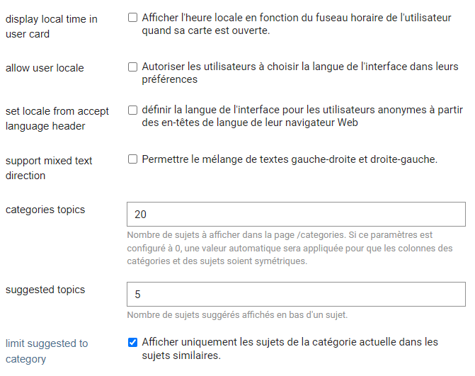The image size is (475, 376).
Task: Enable support mixed text direction checkbox
Action: [132, 159]
